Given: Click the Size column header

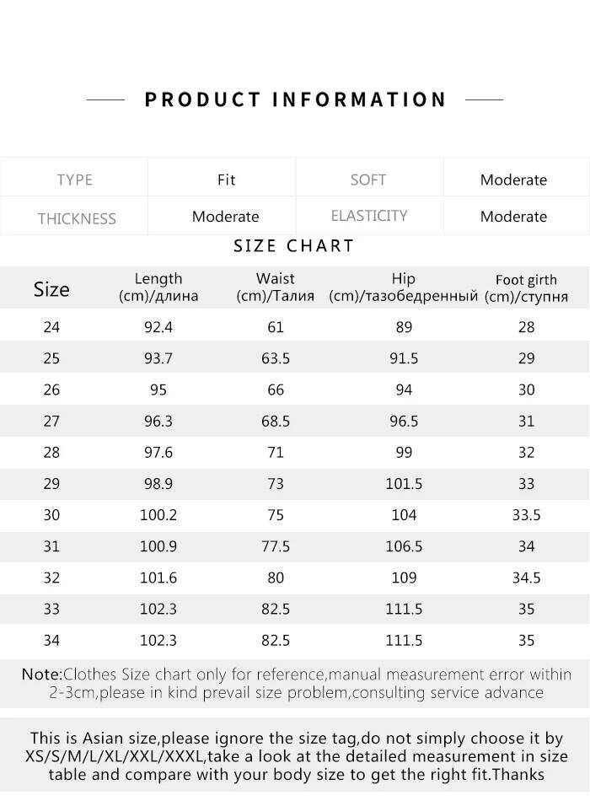Looking at the screenshot, I should tap(51, 289).
